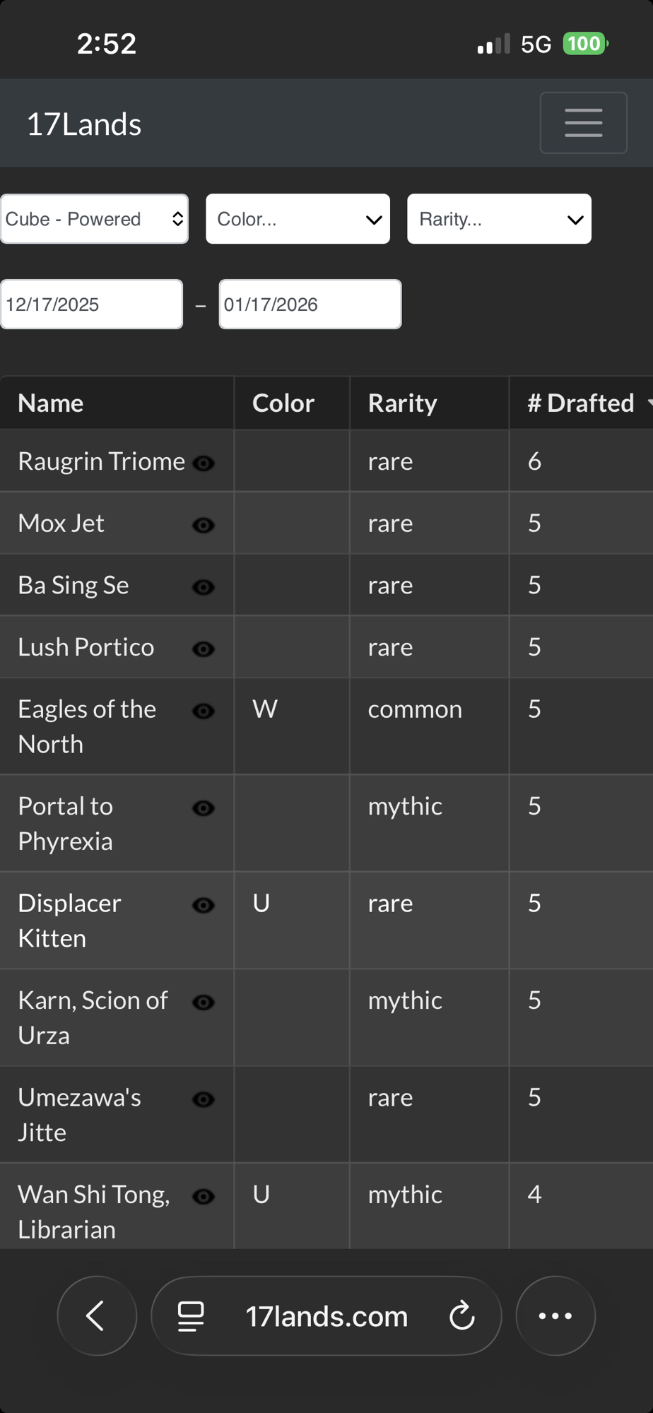The width and height of the screenshot is (653, 1413).
Task: Tap the 17lands.com address bar URL
Action: 326,1316
